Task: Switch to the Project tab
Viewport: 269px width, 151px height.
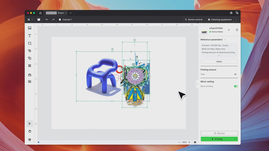Action: pyautogui.click(x=61, y=13)
